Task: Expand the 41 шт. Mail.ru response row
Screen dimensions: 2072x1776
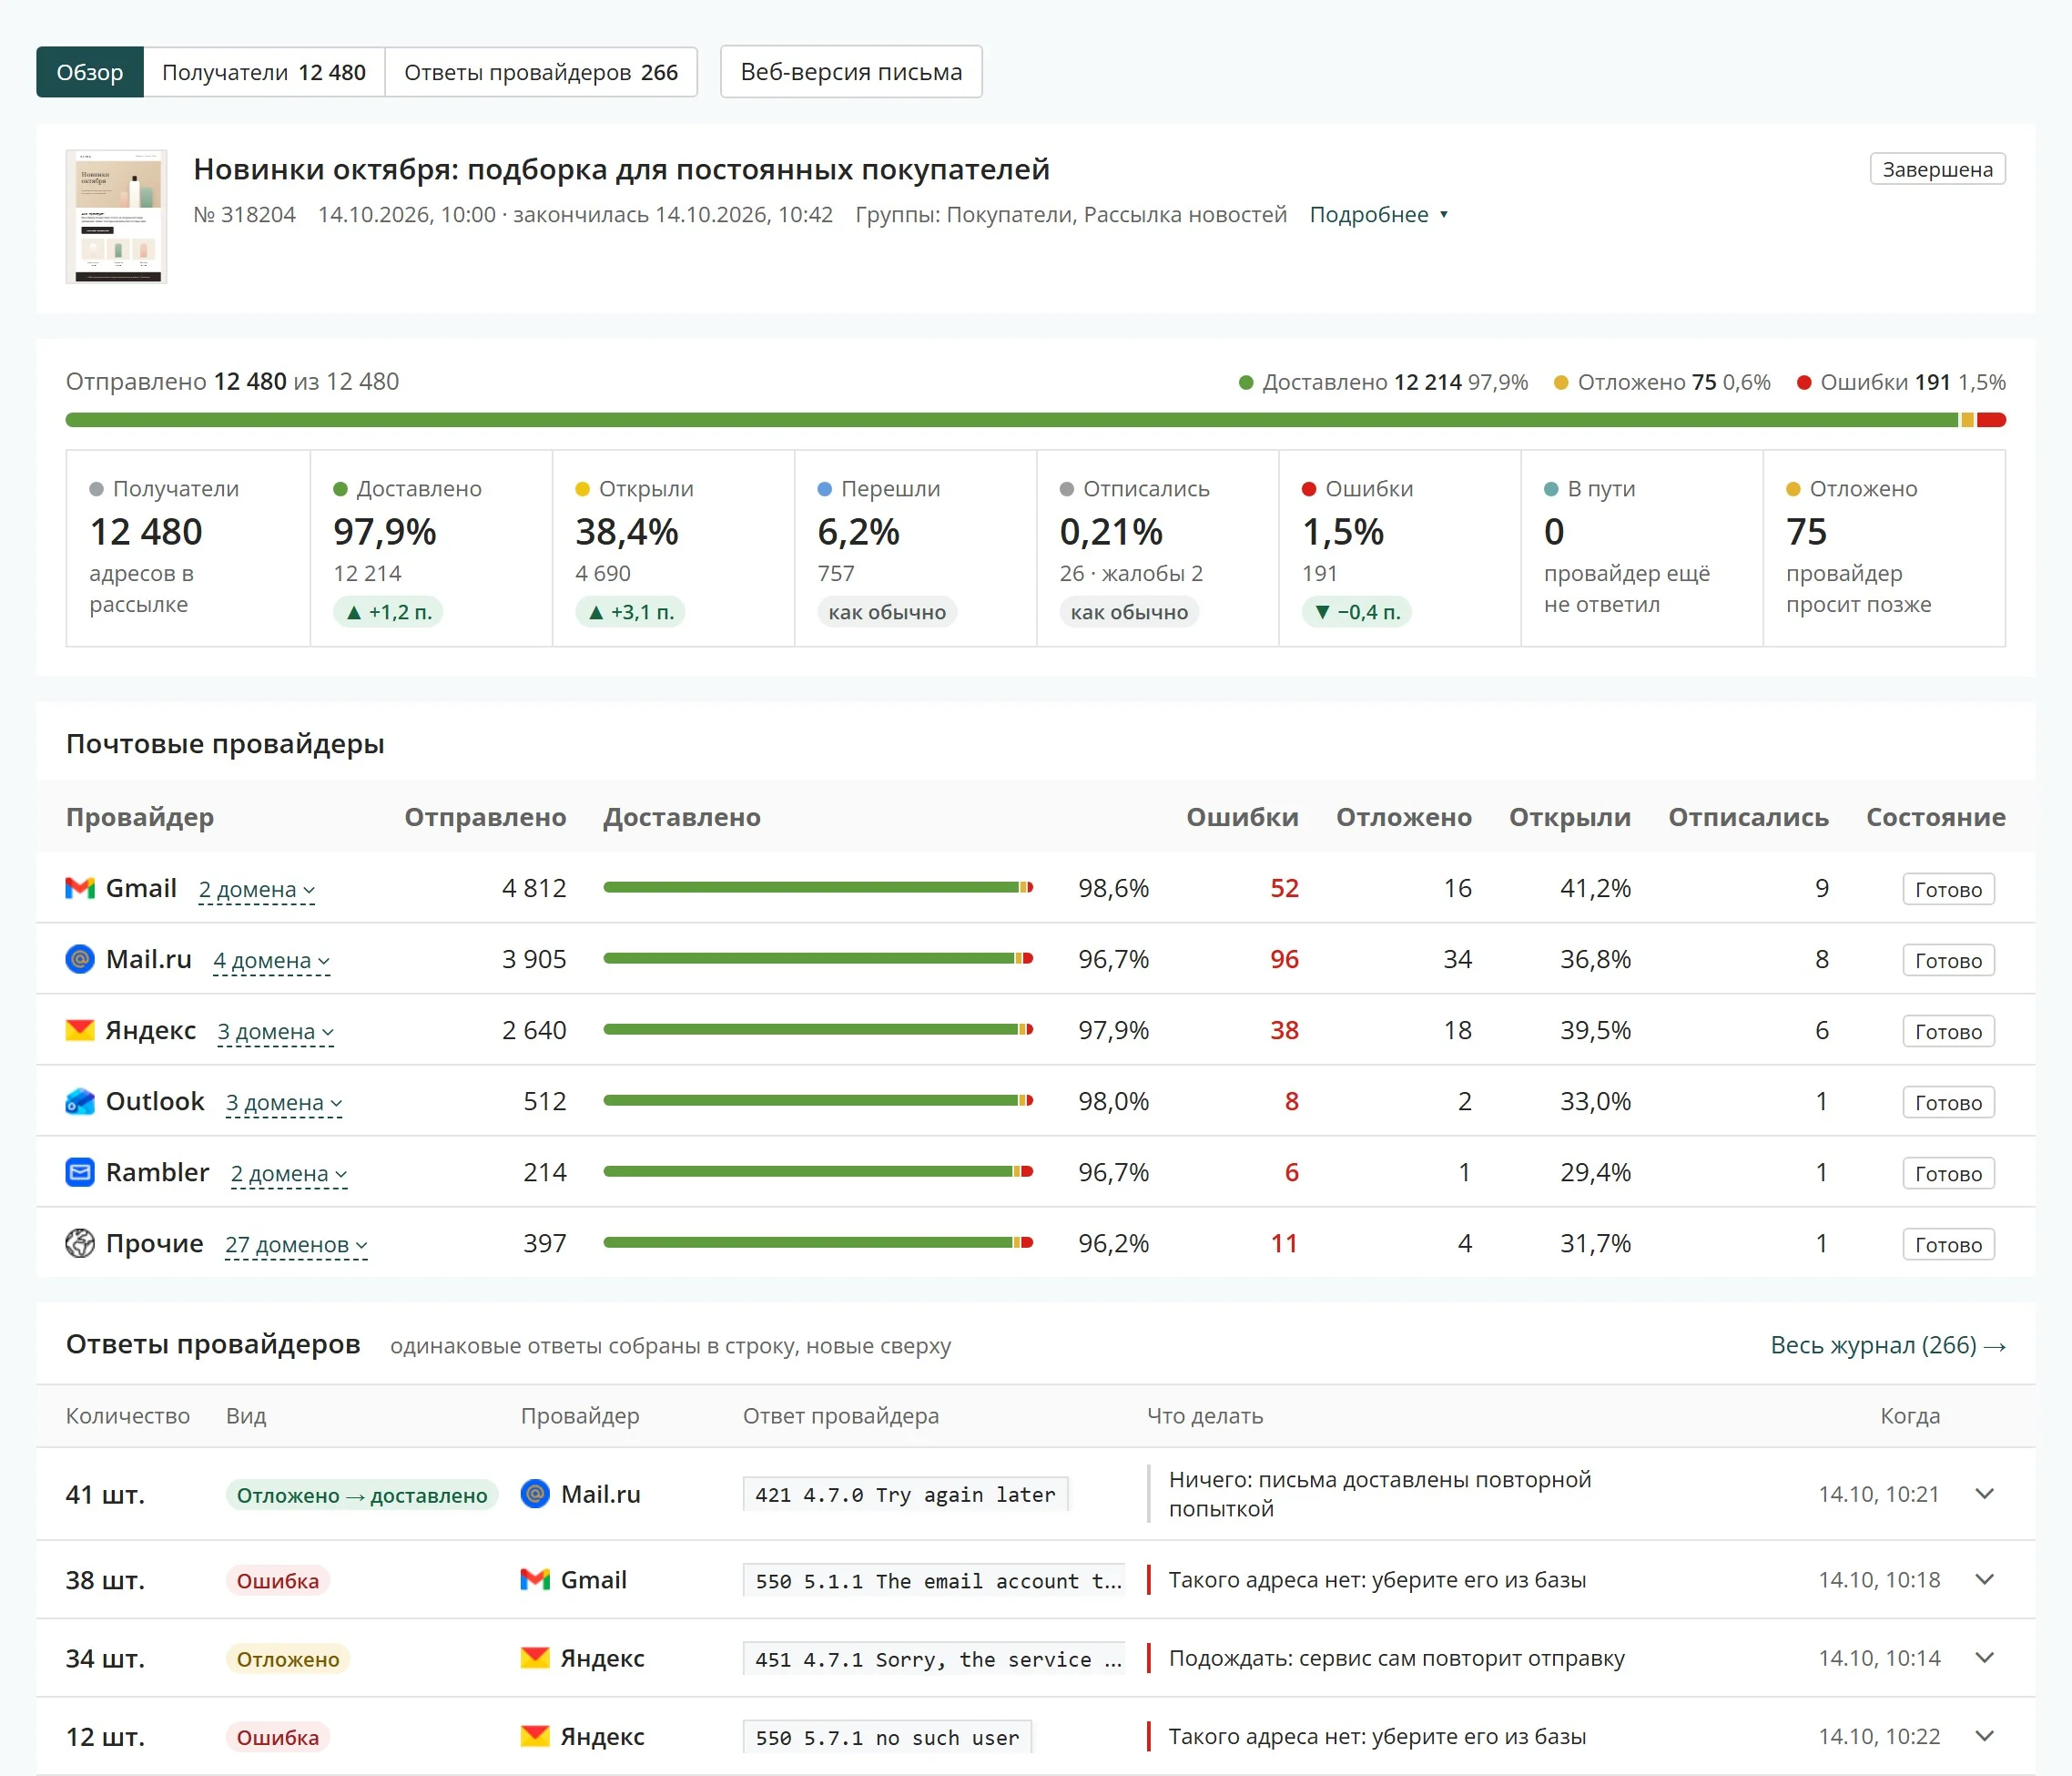Action: [1985, 1494]
